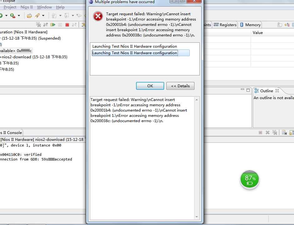Expand the External Tools dropdown arrow
Viewport: 294px width, 225px height.
coord(19,16)
